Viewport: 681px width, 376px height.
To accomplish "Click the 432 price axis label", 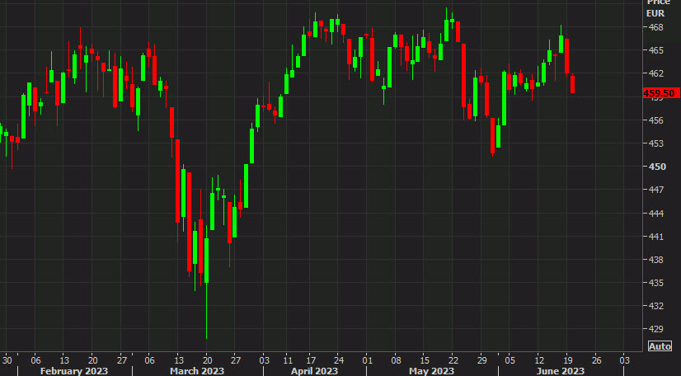I will click(x=655, y=306).
